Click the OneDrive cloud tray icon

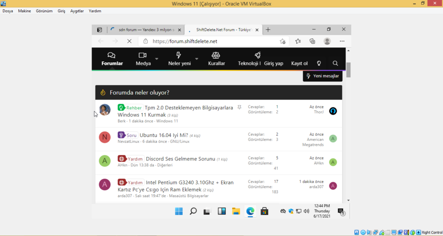tap(283, 211)
